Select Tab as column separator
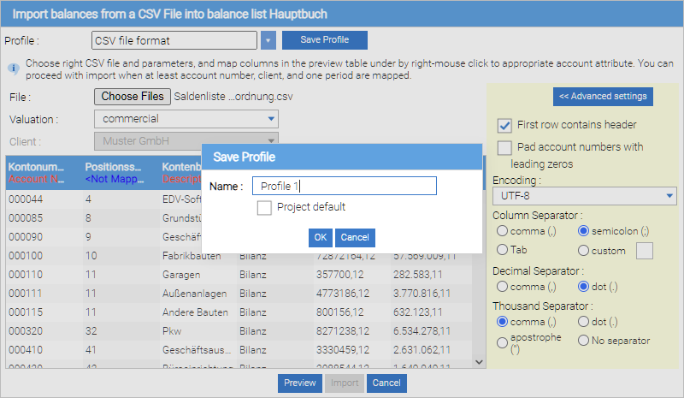684x398 pixels. tap(502, 251)
